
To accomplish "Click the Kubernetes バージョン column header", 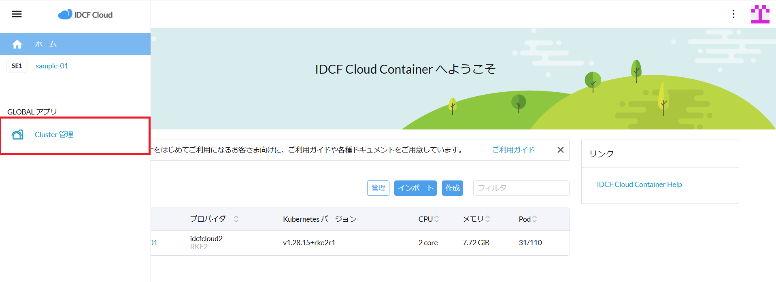I will point(319,219).
